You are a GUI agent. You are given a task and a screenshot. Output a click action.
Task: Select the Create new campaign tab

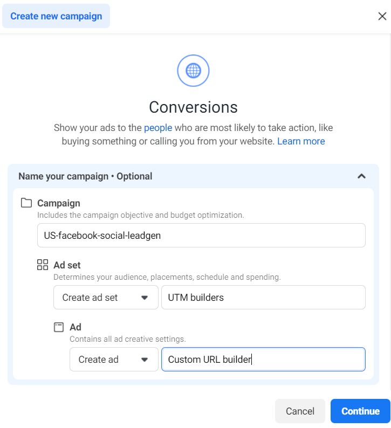[56, 16]
